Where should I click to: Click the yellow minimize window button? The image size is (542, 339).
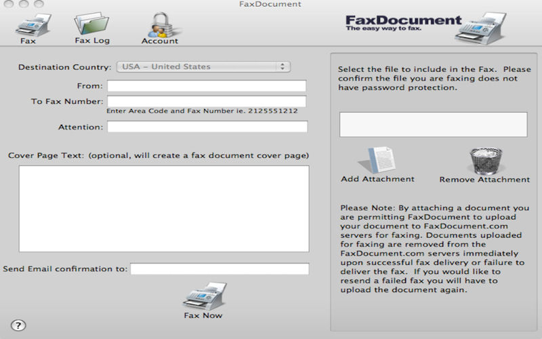pos(24,3)
